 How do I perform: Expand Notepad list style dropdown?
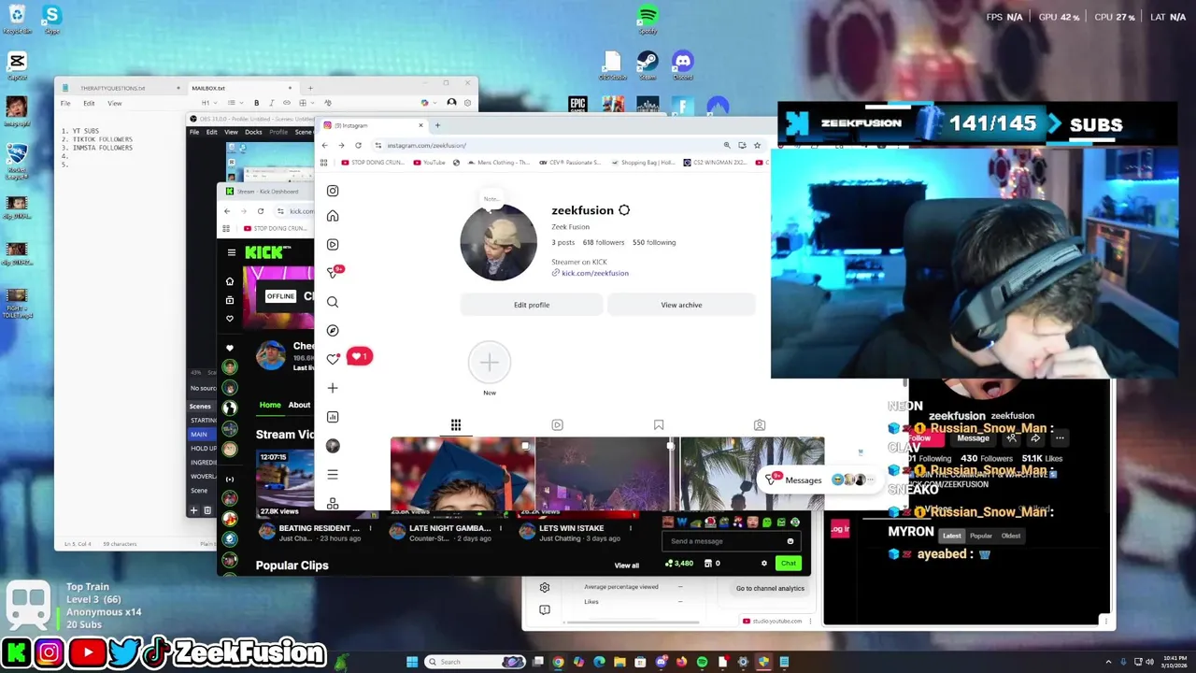click(x=234, y=103)
